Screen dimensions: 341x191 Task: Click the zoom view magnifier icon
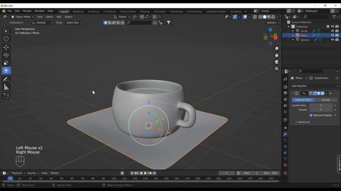pos(277,48)
